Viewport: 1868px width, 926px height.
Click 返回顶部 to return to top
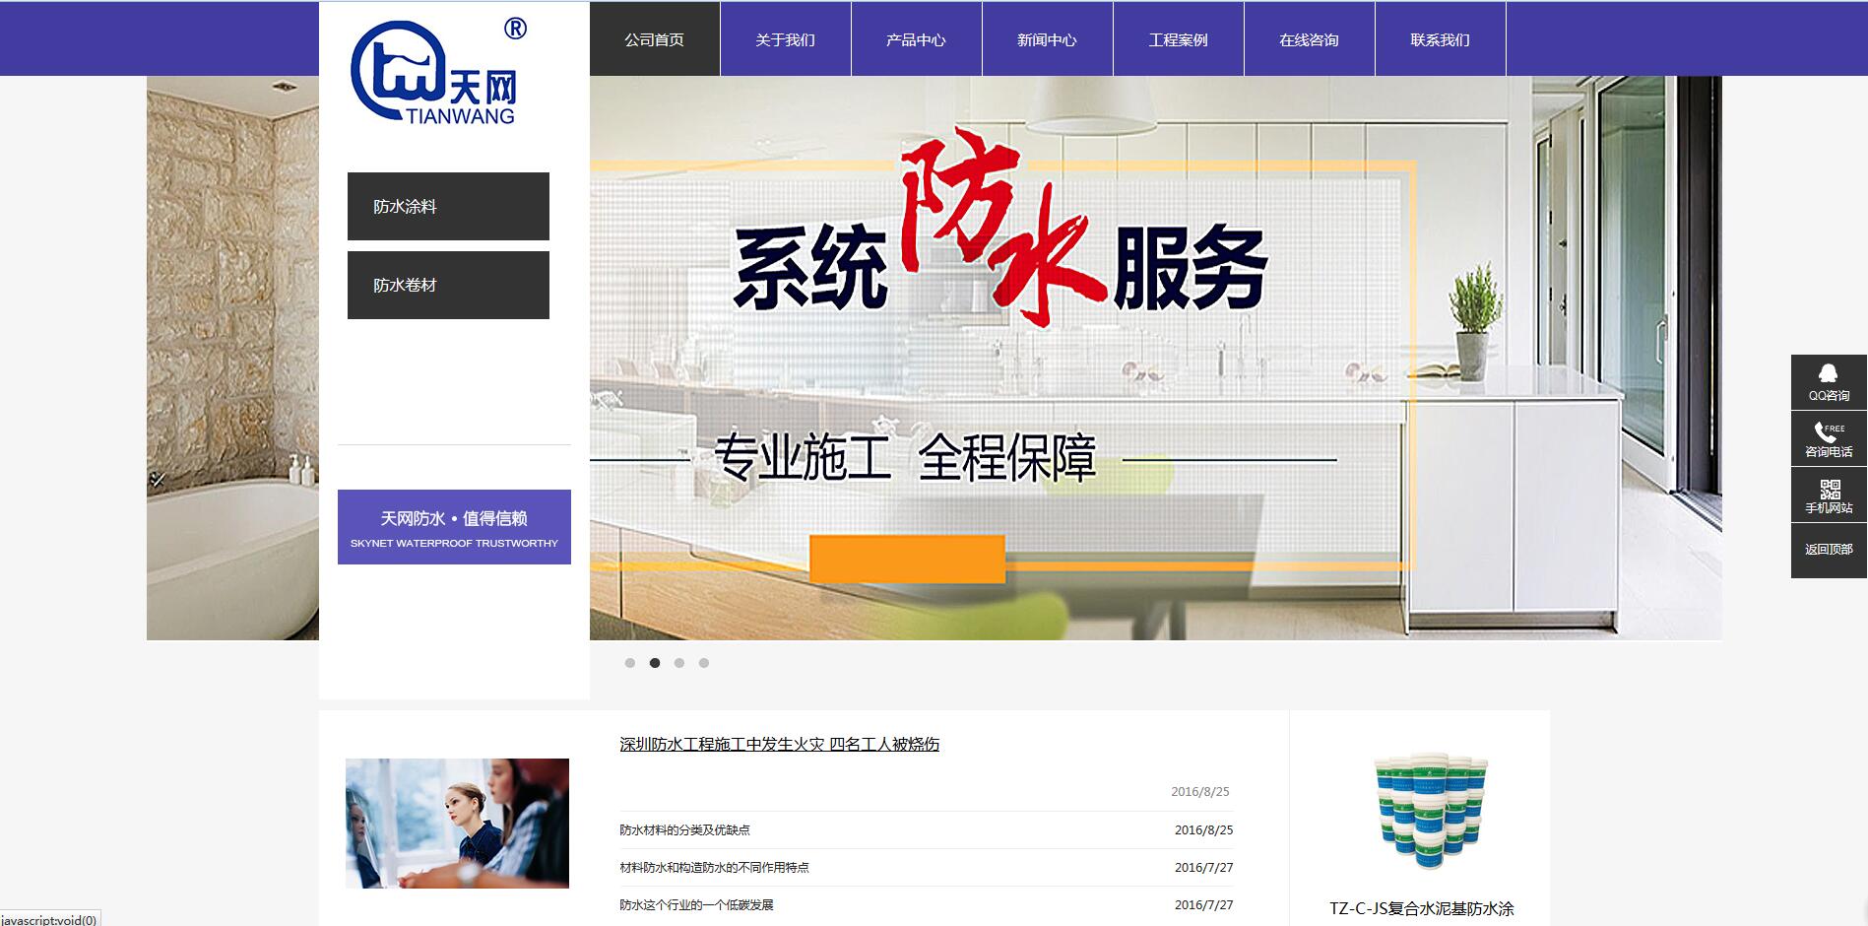(1829, 550)
